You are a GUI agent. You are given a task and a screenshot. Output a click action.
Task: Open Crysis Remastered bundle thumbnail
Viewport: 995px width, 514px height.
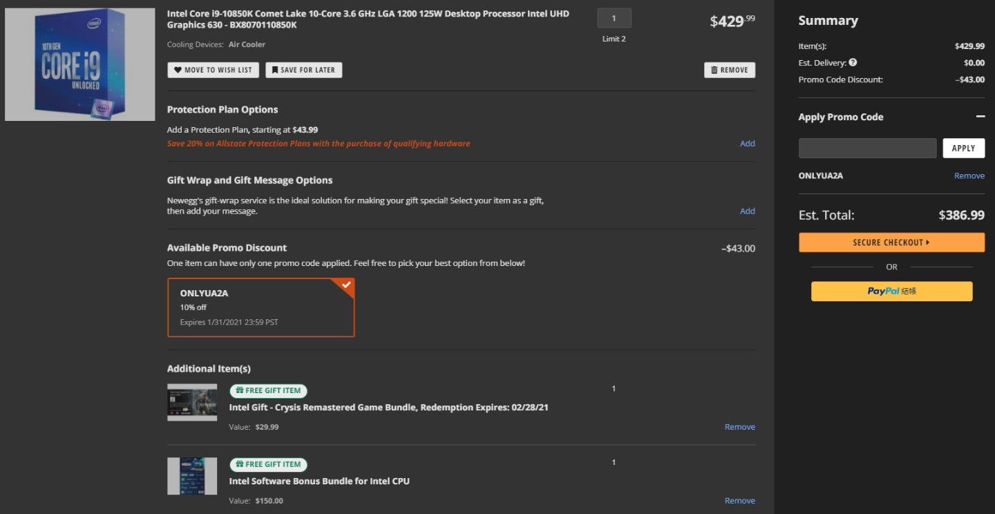coord(192,403)
